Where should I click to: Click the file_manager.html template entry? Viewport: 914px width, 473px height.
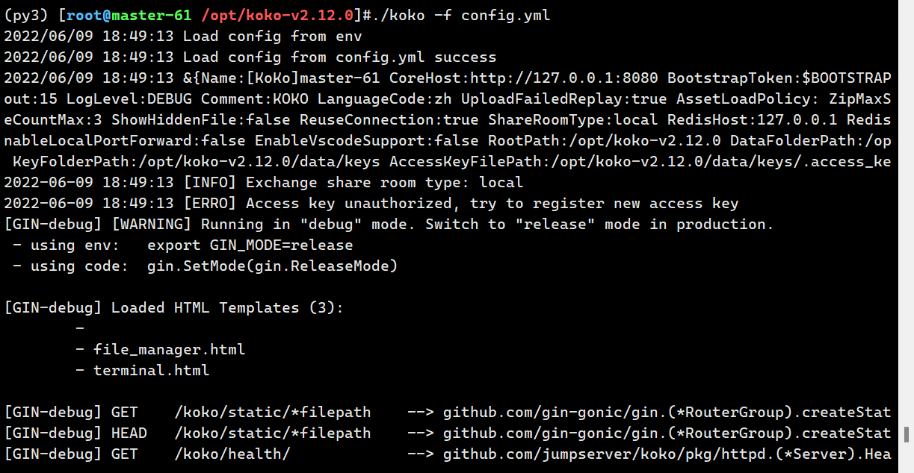tap(170, 349)
